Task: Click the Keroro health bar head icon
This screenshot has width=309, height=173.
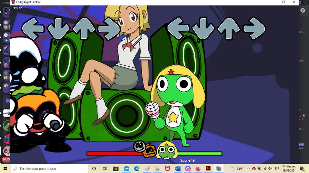Action: 167,150
